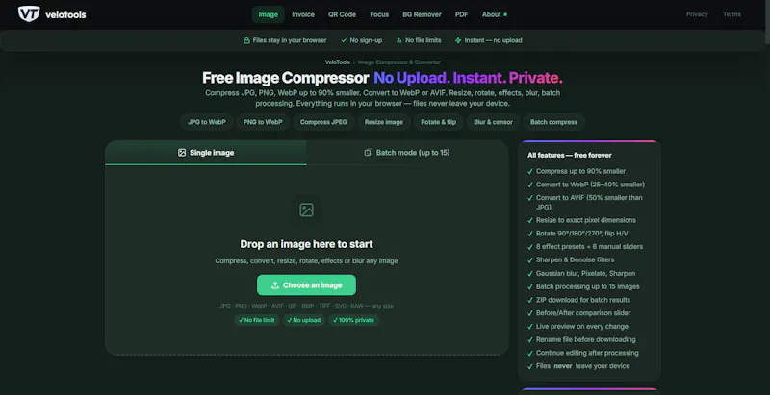Click the lightning bolt icon beside Instant
Viewport: 770px width, 395px height.
[458, 40]
